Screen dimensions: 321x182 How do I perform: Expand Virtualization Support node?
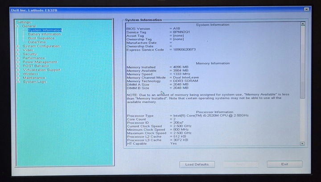pos(18,70)
